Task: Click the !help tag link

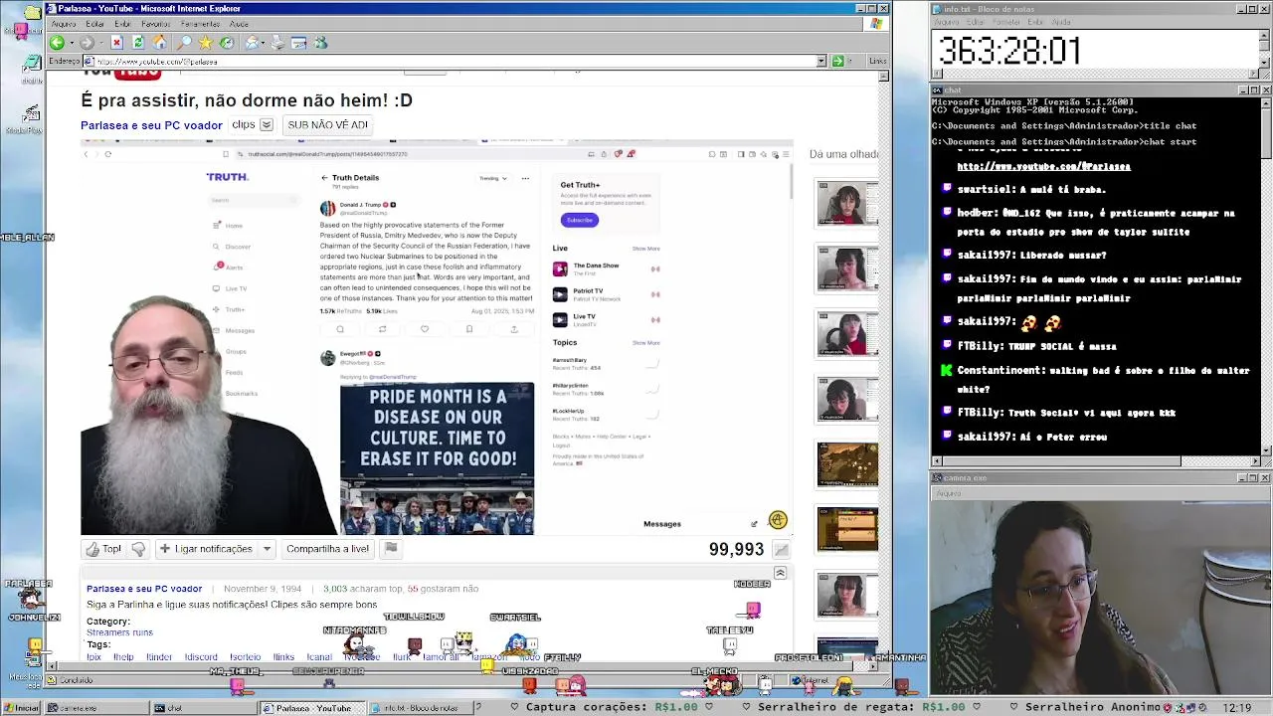Action: tap(123, 657)
